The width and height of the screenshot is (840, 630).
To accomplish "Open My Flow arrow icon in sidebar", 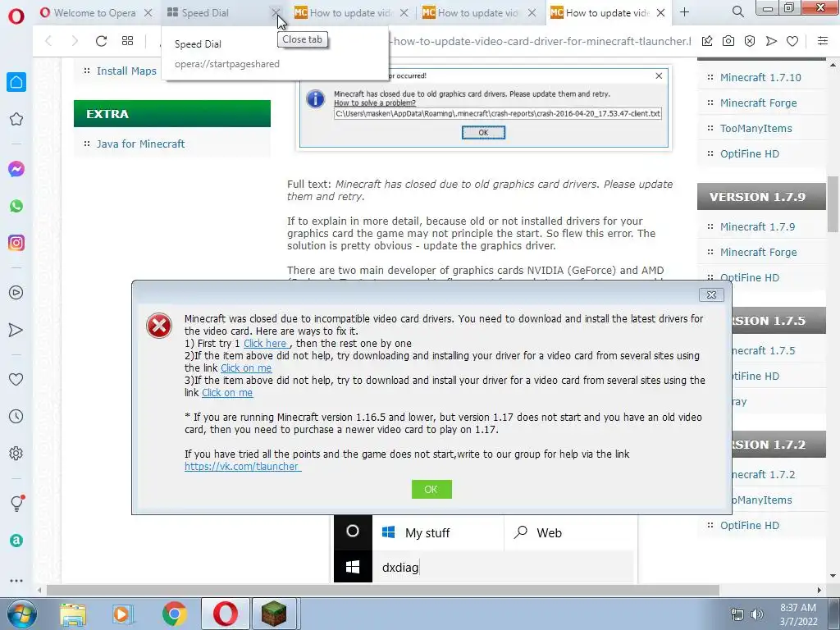I will pyautogui.click(x=16, y=330).
